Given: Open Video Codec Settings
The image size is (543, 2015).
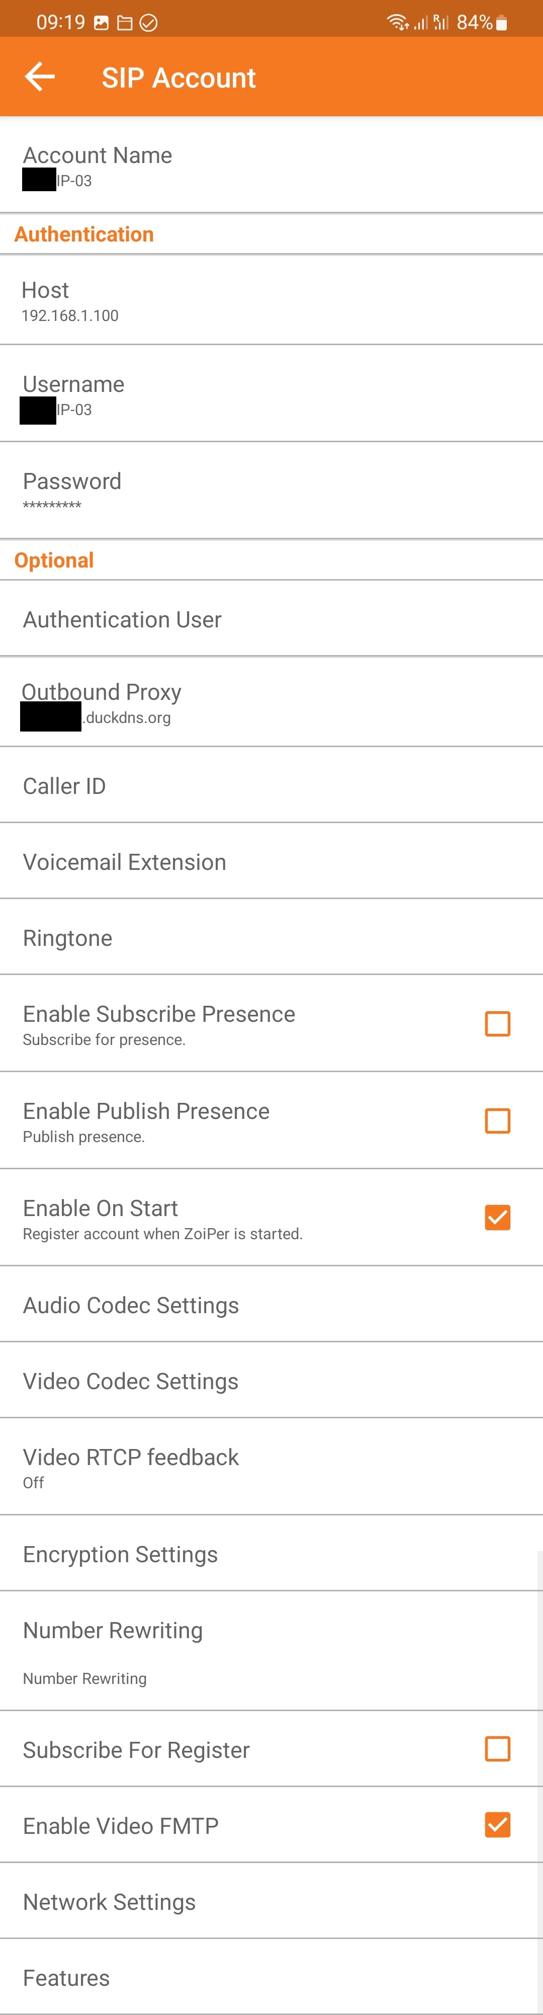Looking at the screenshot, I should (271, 1380).
